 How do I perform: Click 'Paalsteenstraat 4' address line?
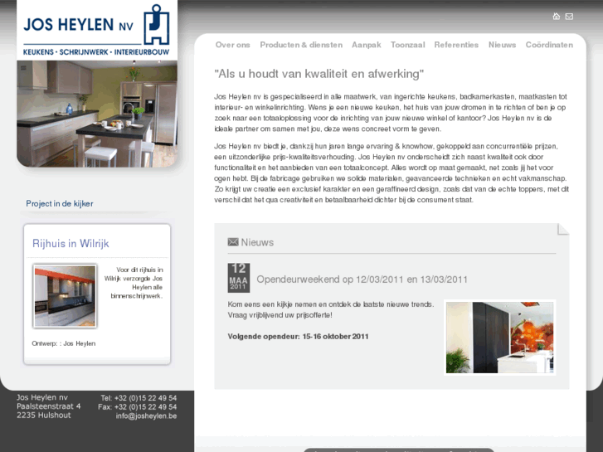pyautogui.click(x=49, y=406)
